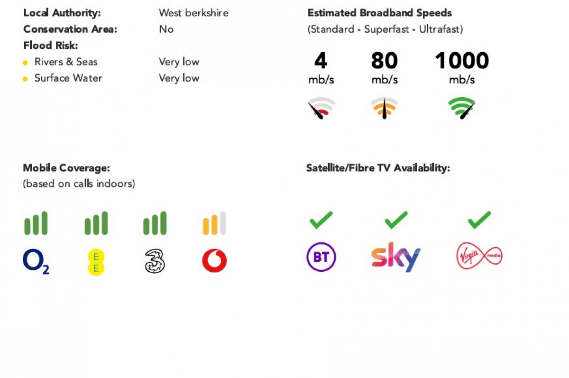The height and width of the screenshot is (378, 569).
Task: Click the signal bars above Three
Action: point(155,223)
